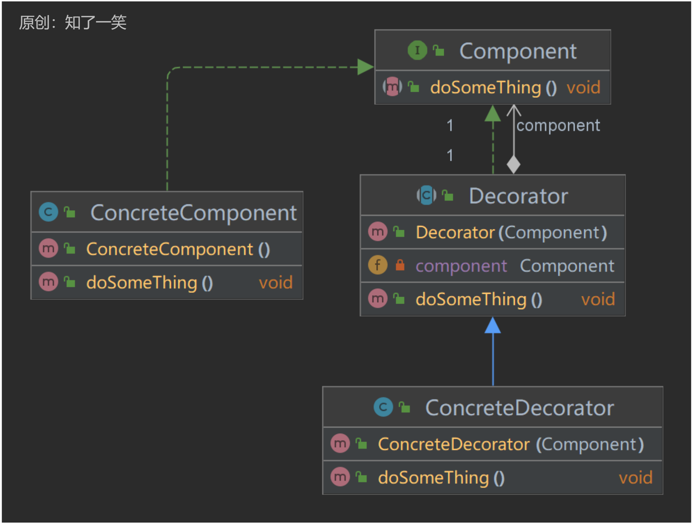Click the green interface icon beside Component
The width and height of the screenshot is (693, 524).
(417, 50)
